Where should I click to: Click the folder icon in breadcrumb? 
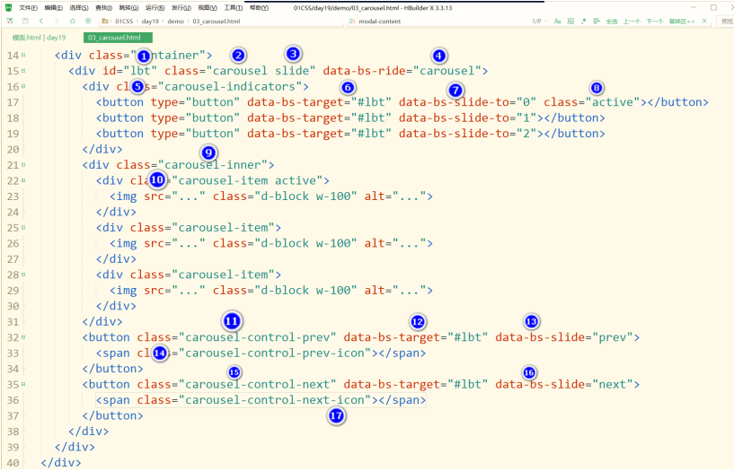tap(105, 21)
